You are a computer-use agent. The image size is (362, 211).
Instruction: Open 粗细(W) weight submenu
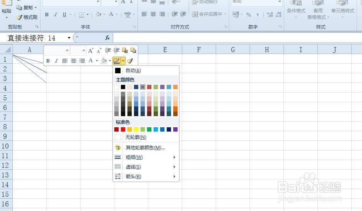click(x=146, y=157)
